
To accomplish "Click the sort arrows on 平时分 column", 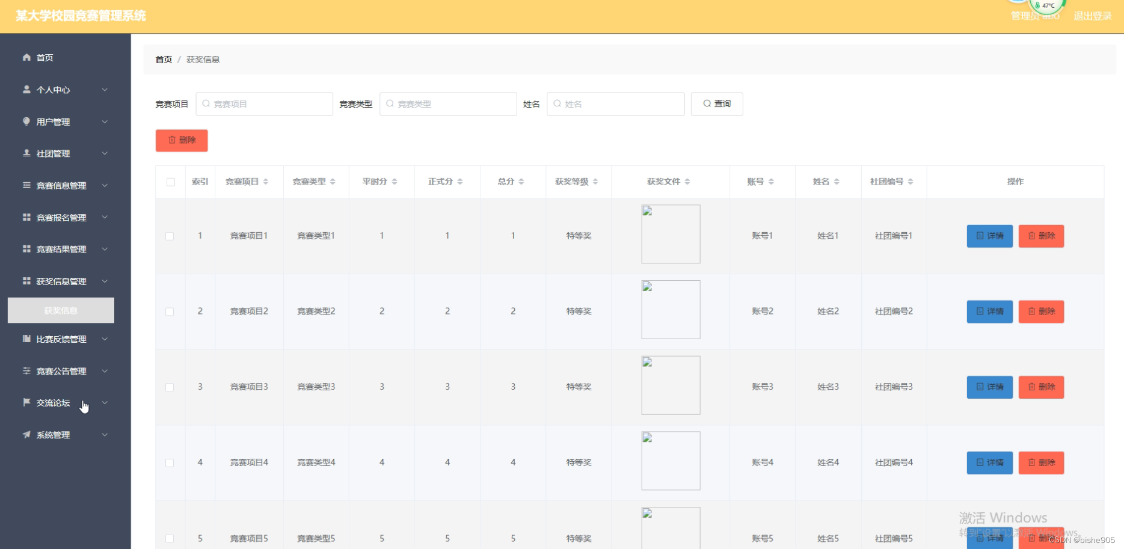I will pos(395,182).
